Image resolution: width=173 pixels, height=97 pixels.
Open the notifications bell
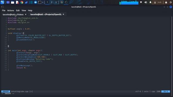[x=150, y=2]
